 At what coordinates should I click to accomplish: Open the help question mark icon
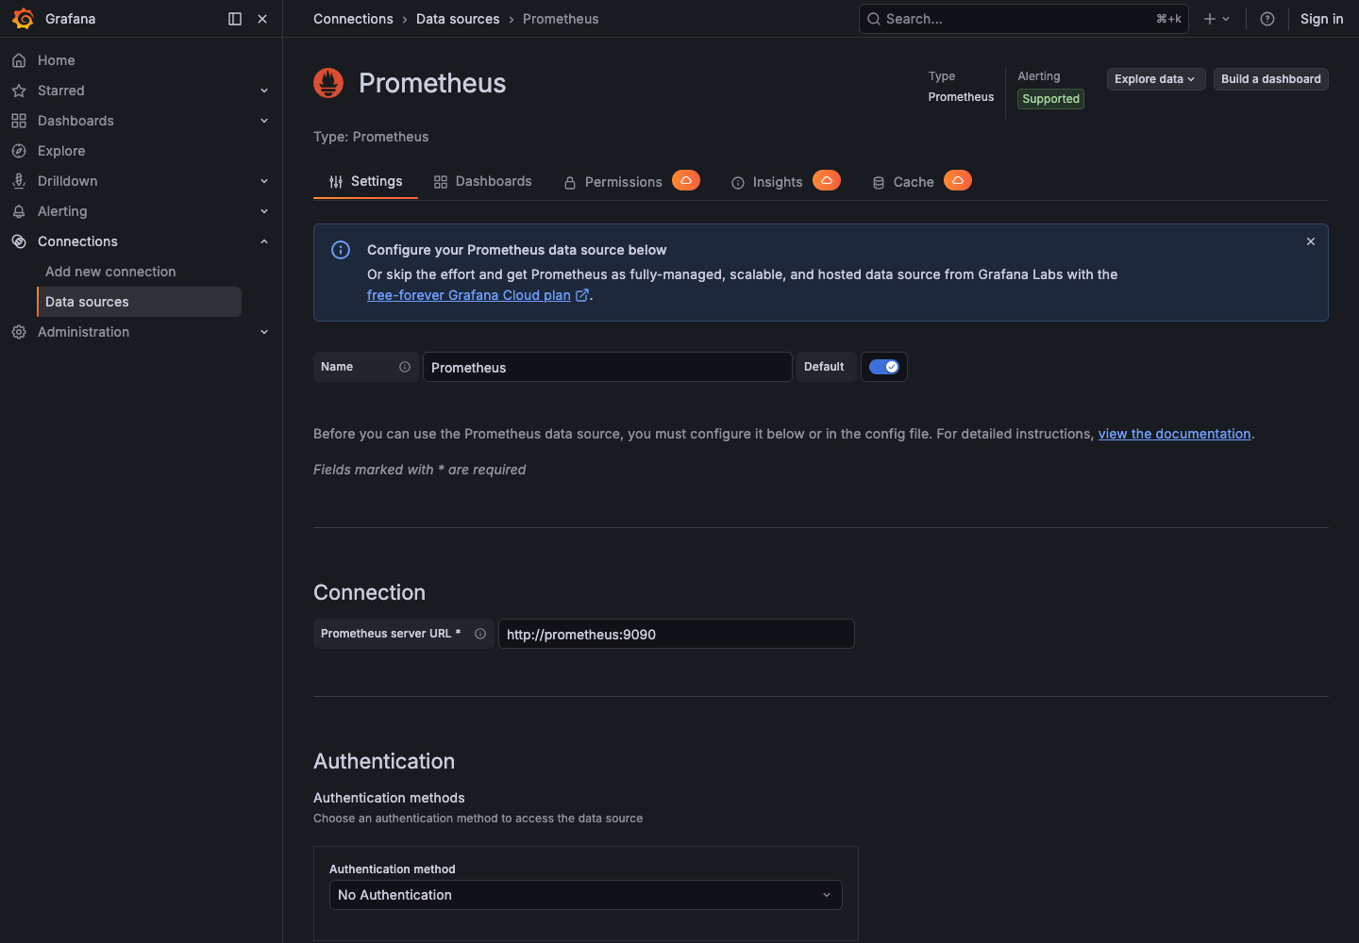point(1267,19)
